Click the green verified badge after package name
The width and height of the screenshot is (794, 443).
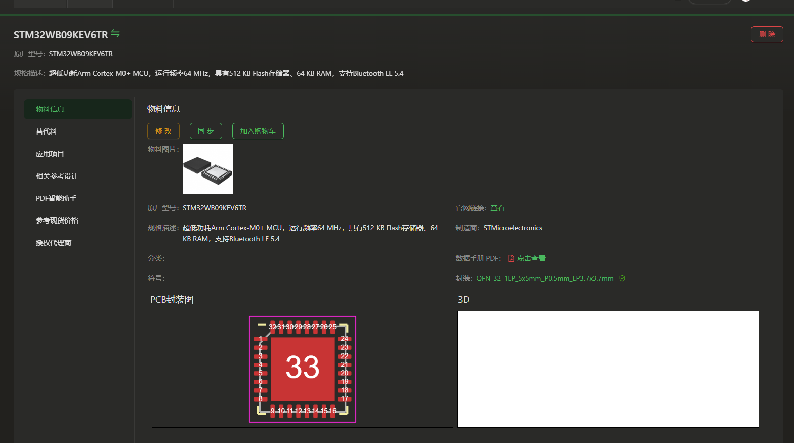coord(622,278)
